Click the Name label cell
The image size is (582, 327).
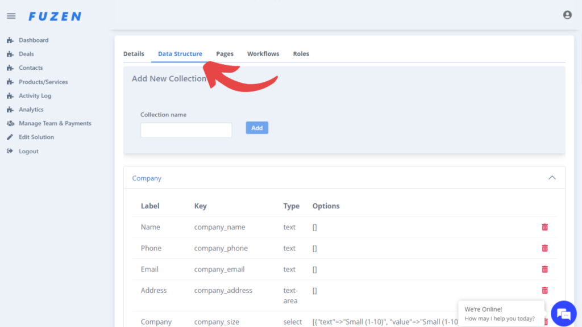pyautogui.click(x=150, y=227)
